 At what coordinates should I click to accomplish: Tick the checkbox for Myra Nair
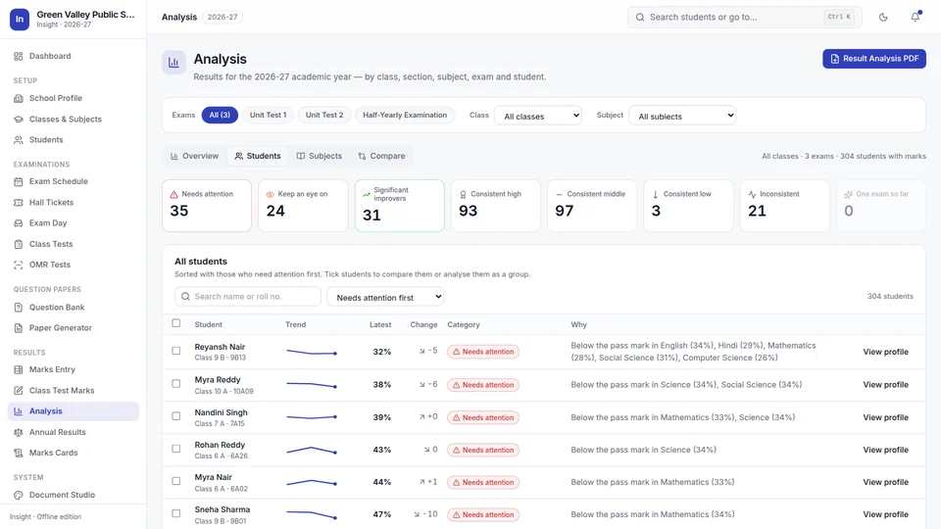(x=175, y=481)
